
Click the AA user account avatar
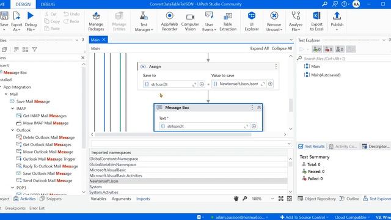tap(356, 4)
